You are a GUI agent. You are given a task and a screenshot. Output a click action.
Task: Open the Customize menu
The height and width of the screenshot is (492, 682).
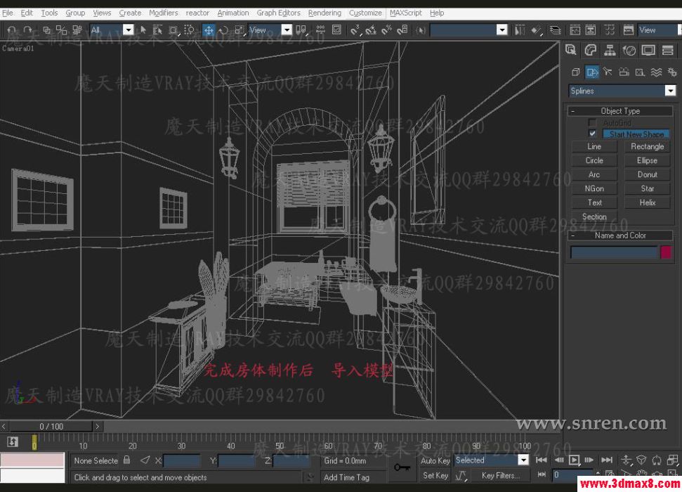(x=365, y=12)
